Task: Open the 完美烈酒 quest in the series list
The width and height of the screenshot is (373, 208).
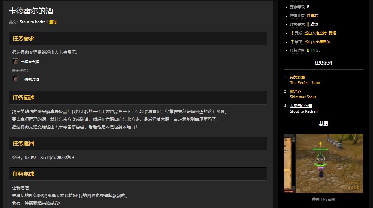Action: 297,77
